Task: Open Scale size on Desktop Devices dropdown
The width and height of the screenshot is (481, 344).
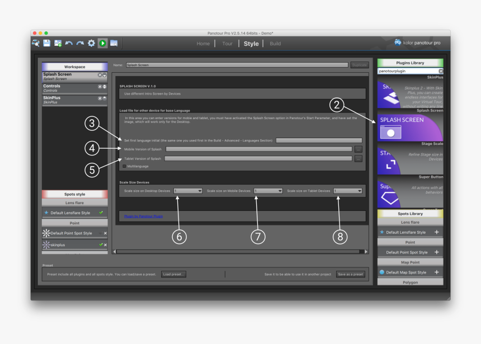Action: point(188,191)
